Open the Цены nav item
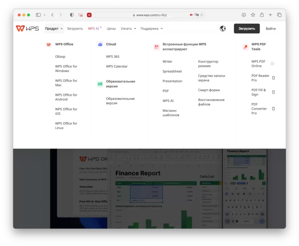The height and width of the screenshot is (246, 299). tap(111, 29)
